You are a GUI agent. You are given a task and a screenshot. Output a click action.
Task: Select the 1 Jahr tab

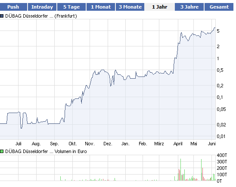coord(159,7)
